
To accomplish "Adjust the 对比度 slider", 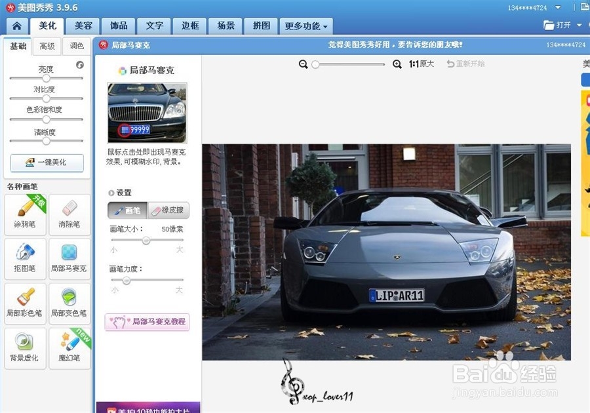I will pos(46,98).
